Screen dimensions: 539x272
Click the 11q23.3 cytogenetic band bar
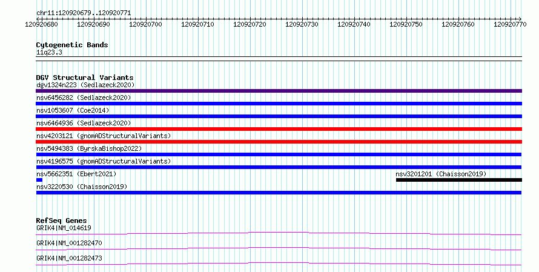click(x=279, y=59)
